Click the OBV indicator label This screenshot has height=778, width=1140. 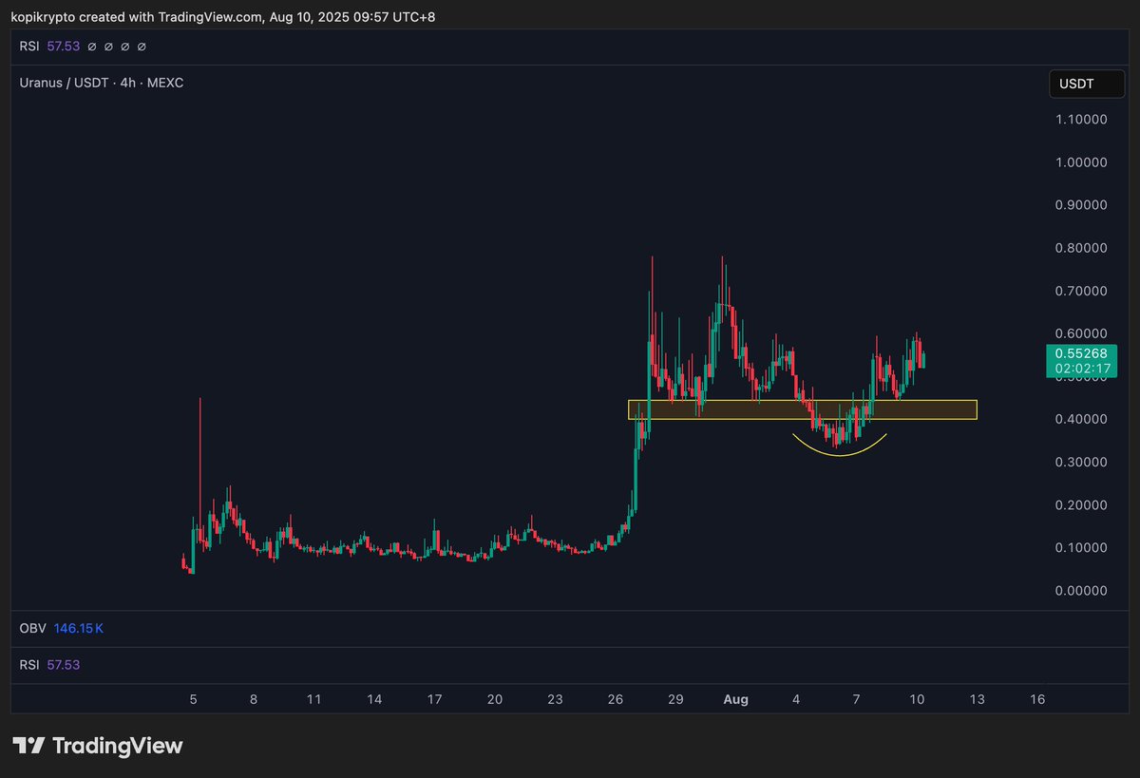point(32,629)
